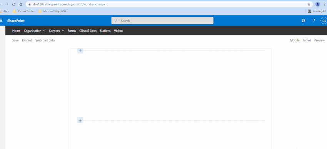
Task: Open the SharePoint app launcher waffle
Action: click(1, 20)
